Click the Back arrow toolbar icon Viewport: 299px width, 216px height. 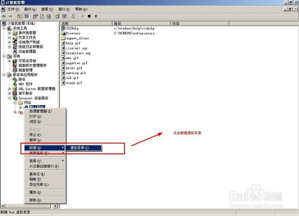(4, 16)
